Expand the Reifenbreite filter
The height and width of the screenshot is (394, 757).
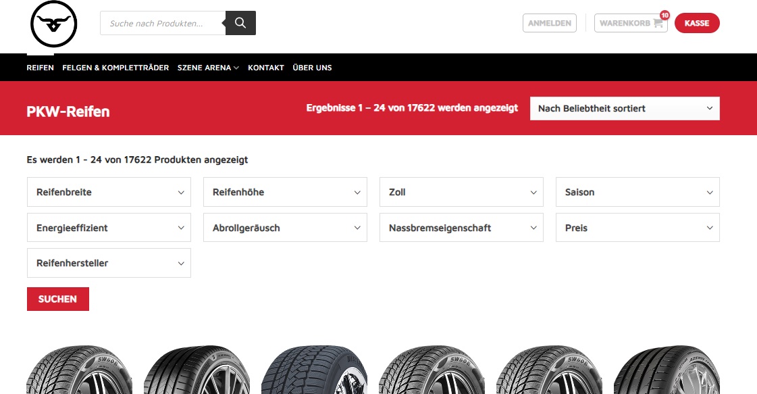click(109, 192)
